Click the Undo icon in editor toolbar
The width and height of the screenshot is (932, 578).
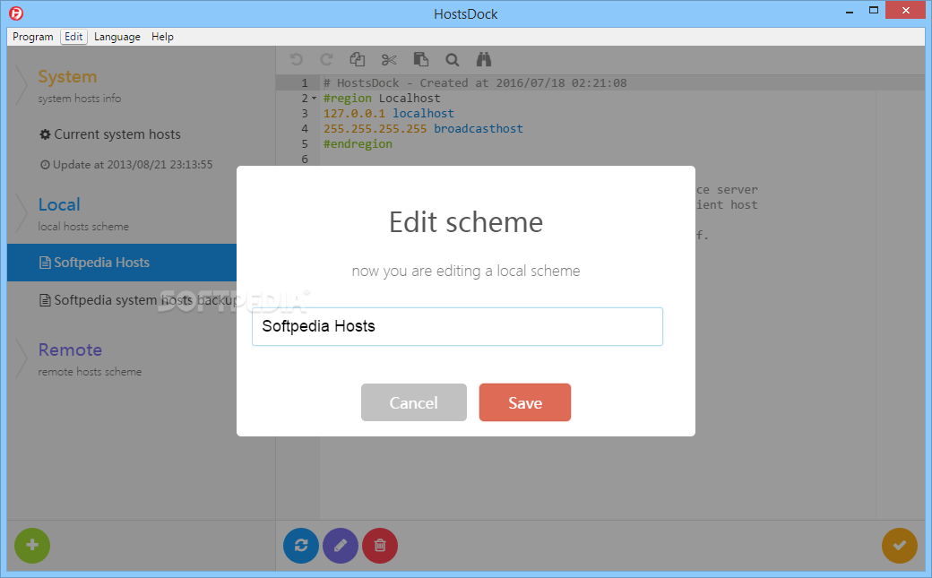tap(296, 59)
